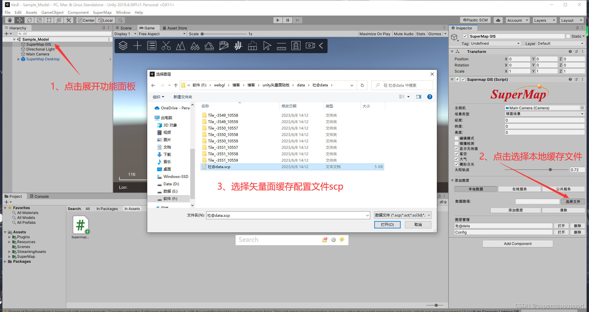Image resolution: width=589 pixels, height=312 pixels.
Task: Expand the SuperMap Desktop item in Hierarchy
Action: click(18, 59)
